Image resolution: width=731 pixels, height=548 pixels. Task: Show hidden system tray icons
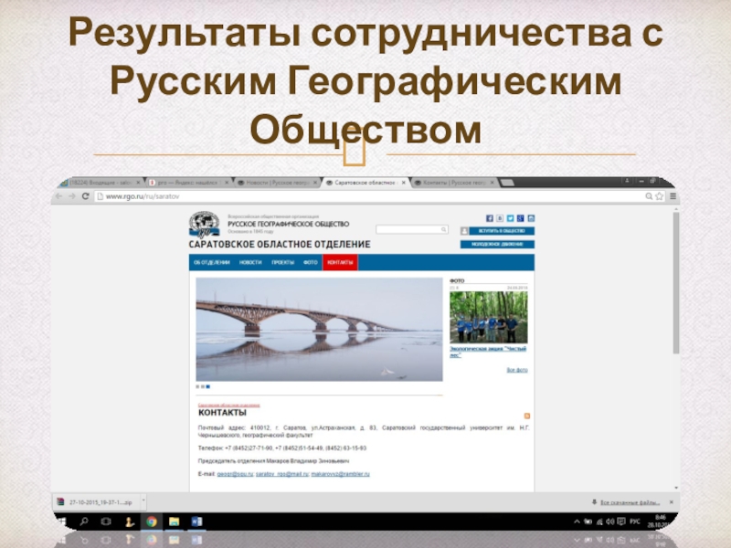[576, 522]
